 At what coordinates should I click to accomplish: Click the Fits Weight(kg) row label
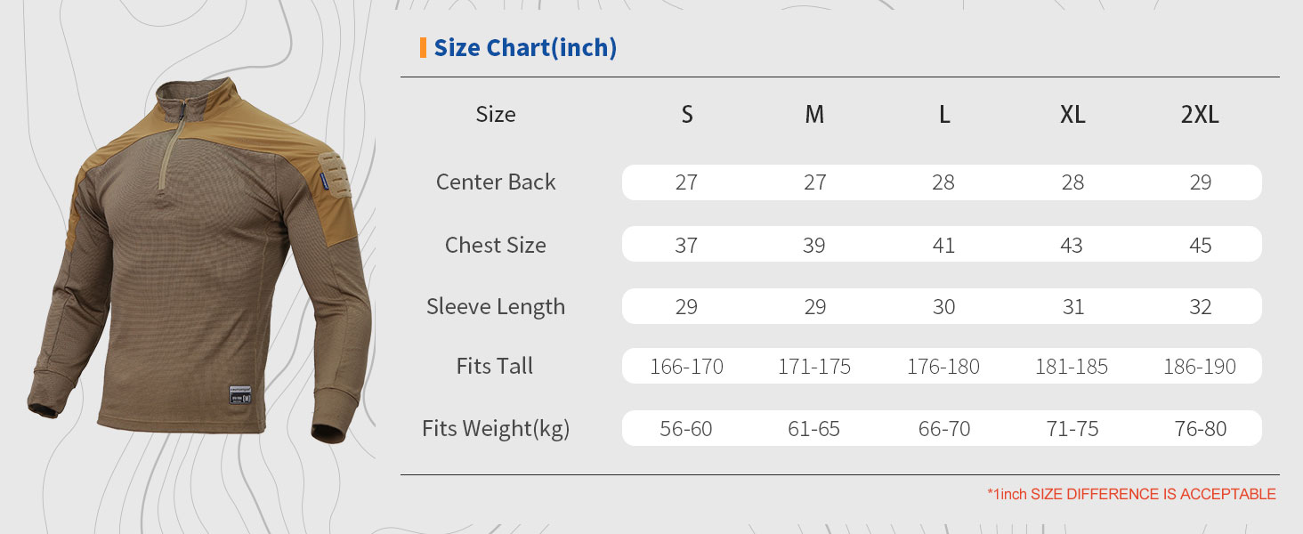coord(496,429)
